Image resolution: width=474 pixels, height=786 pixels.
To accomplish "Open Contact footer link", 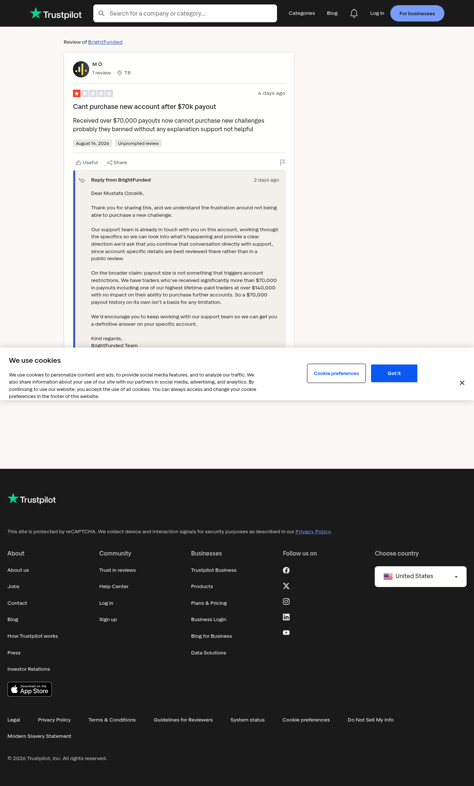I will coord(17,603).
